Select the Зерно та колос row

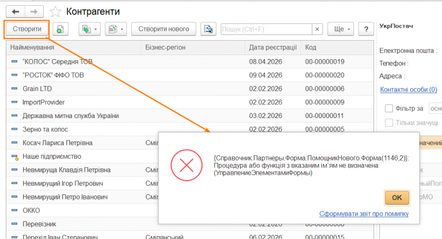pyautogui.click(x=190, y=129)
